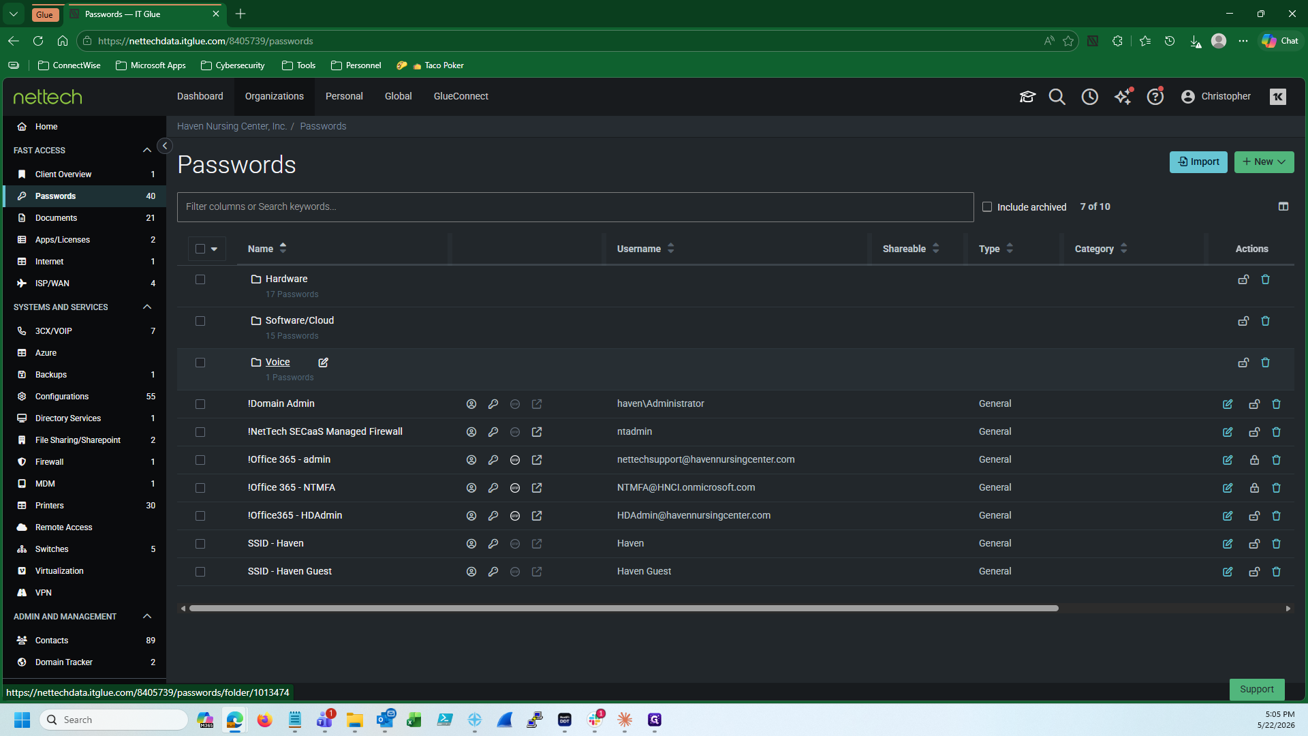
Task: Click security lock icon for !Office 365 - NTMFA
Action: 1254,488
